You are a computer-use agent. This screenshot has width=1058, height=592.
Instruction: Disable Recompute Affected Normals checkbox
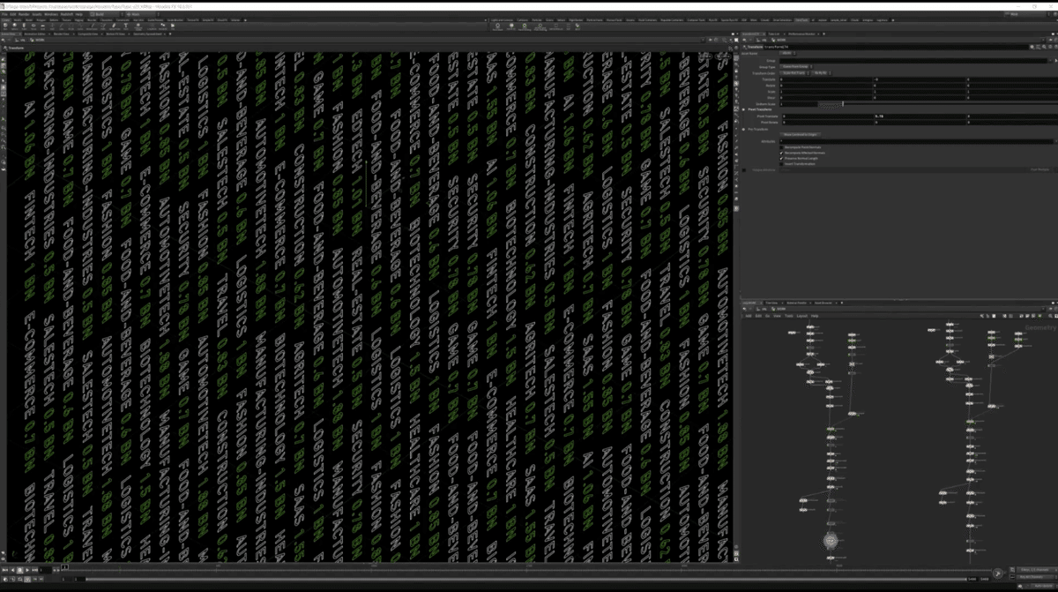click(781, 153)
